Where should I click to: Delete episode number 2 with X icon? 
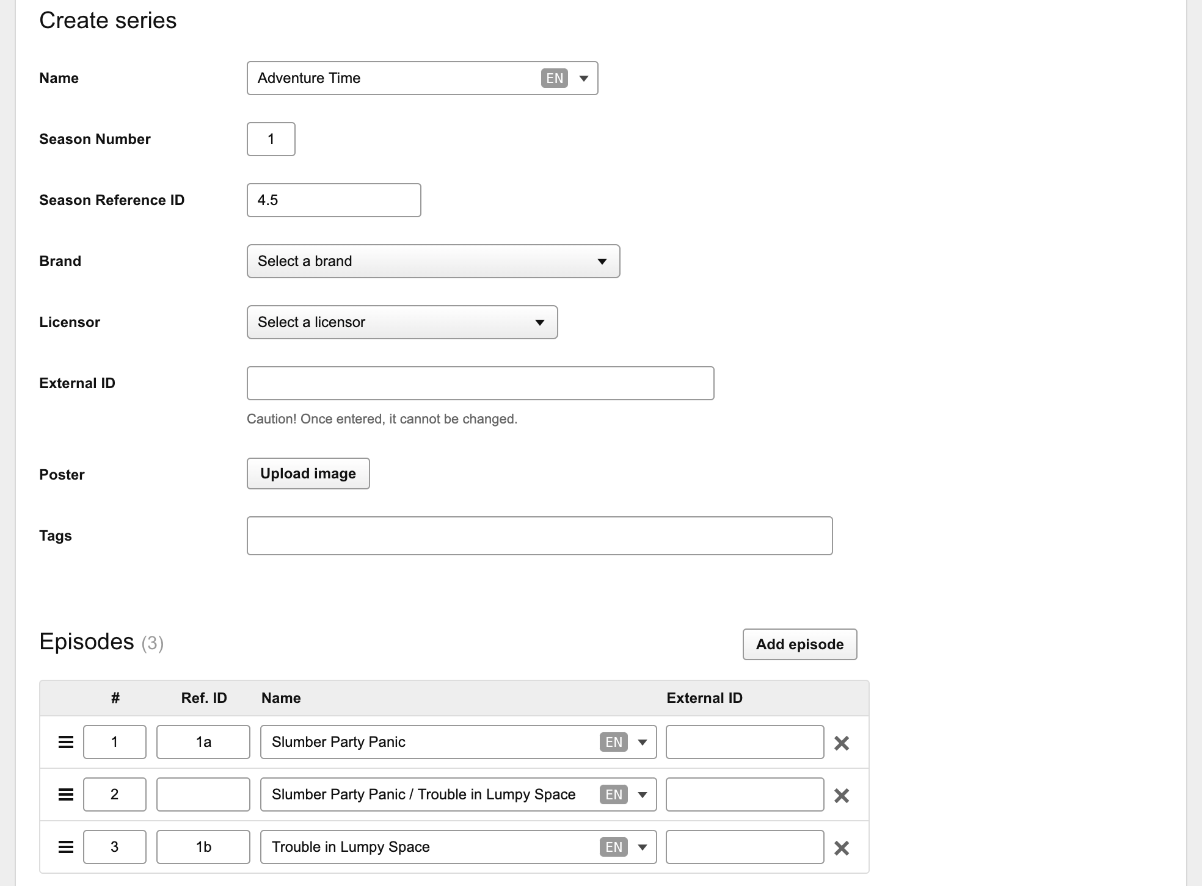click(842, 795)
